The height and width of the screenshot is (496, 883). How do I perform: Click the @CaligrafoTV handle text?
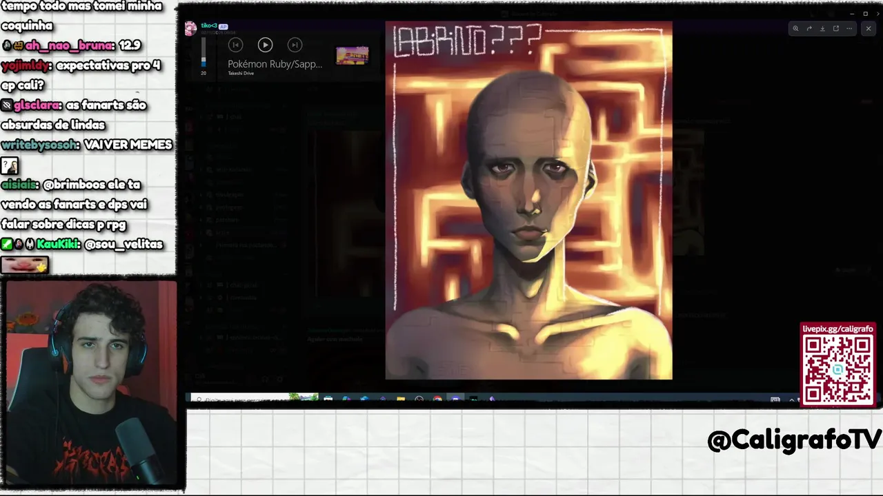[795, 440]
